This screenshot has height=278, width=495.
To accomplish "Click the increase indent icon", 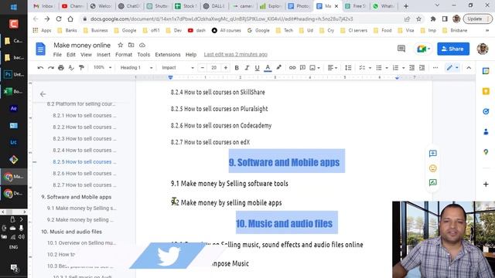I will pyautogui.click(x=422, y=67).
